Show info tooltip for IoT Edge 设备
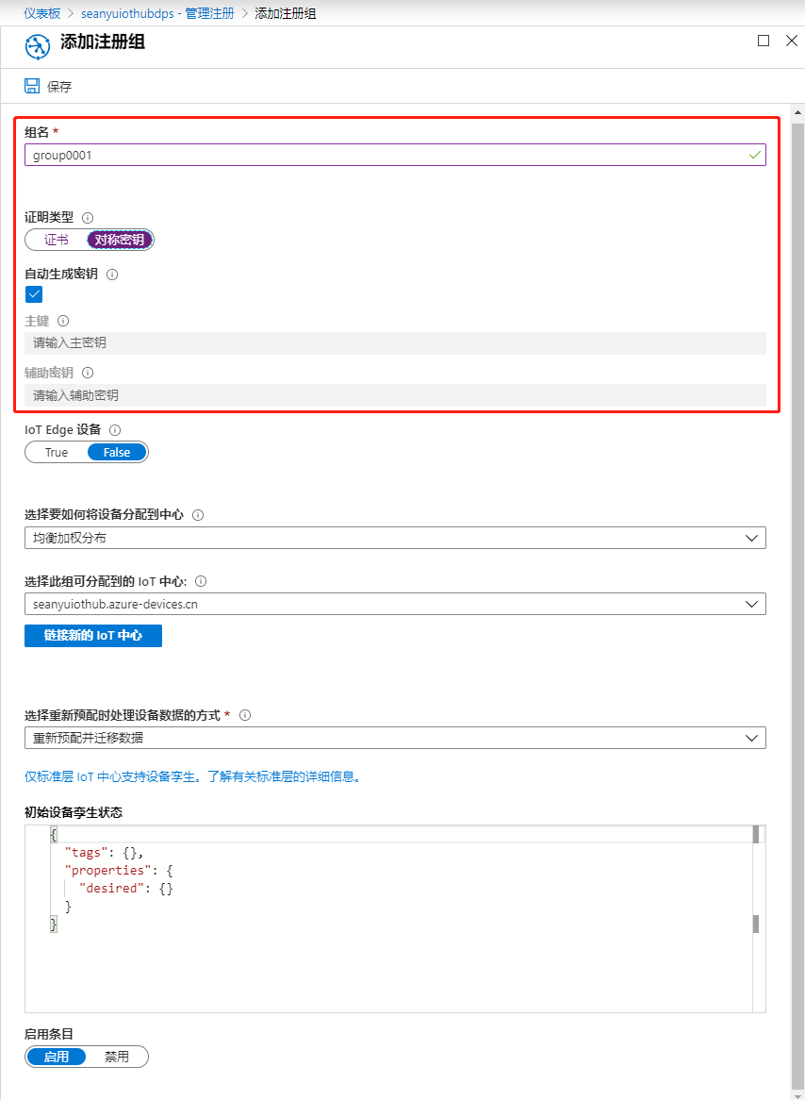Image resolution: width=805 pixels, height=1100 pixels. 116,429
